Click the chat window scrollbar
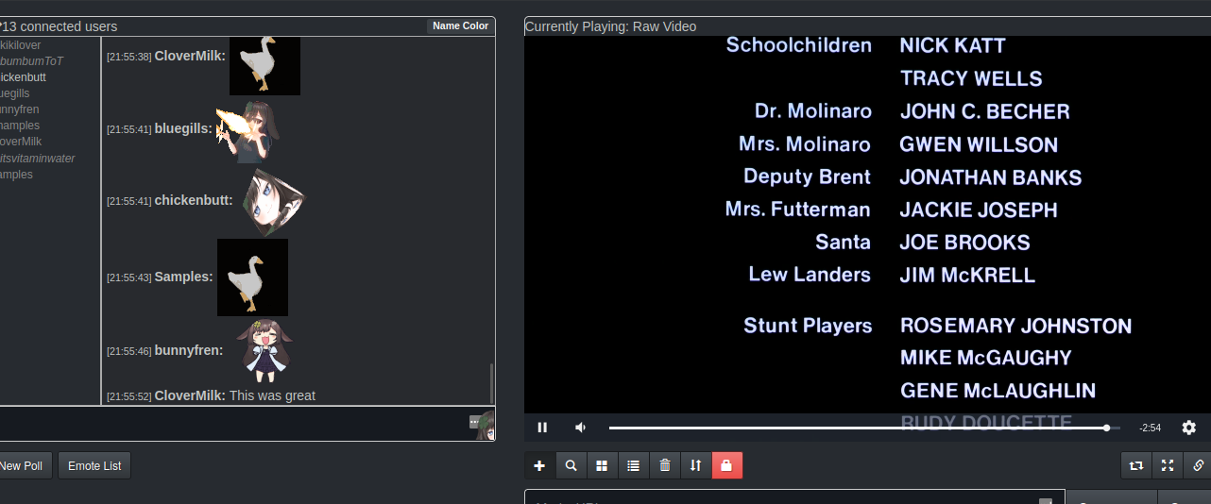The height and width of the screenshot is (504, 1211). pos(491,382)
